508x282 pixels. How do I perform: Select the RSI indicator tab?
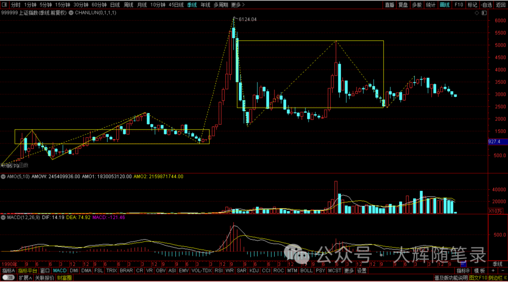pos(218,271)
